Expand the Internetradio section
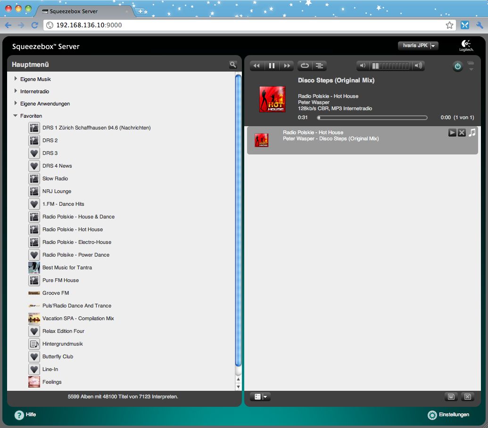The image size is (488, 428). tap(16, 91)
